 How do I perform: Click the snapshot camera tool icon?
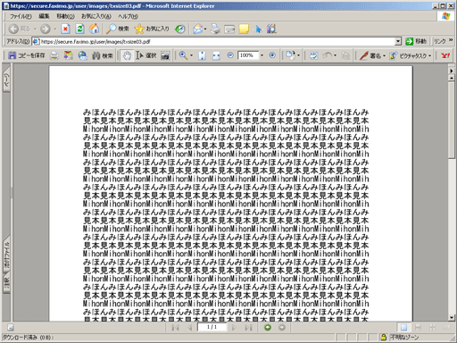pos(165,55)
